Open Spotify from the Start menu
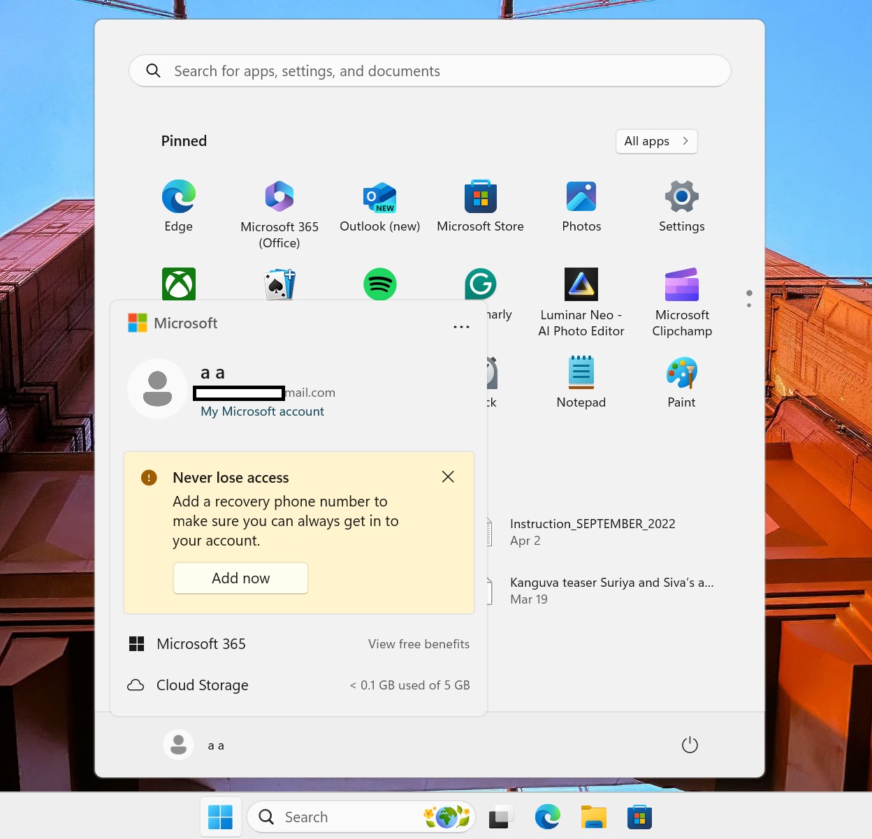The image size is (872, 839). tap(379, 284)
